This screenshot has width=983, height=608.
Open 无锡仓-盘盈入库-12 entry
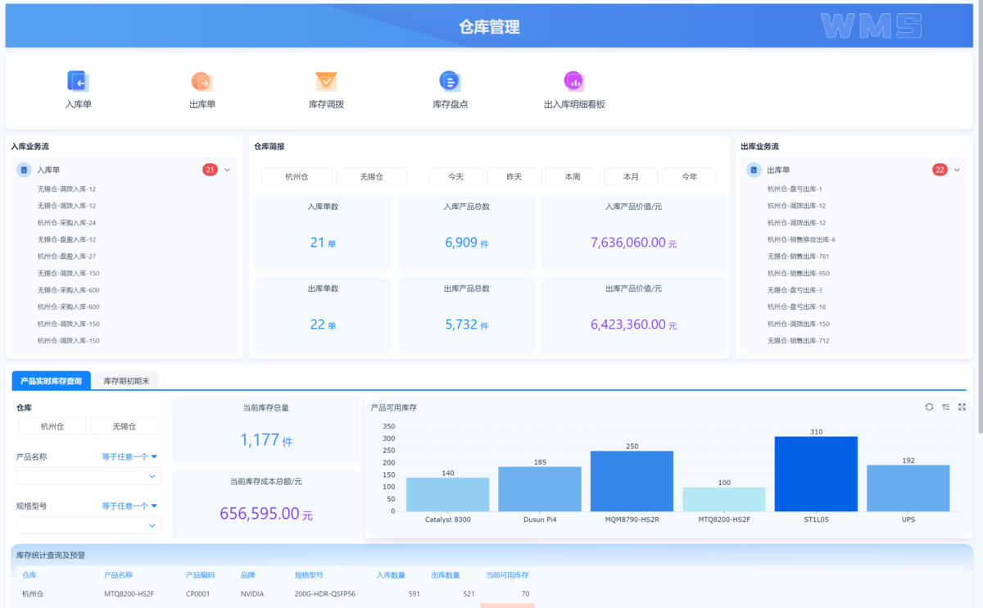coord(66,239)
